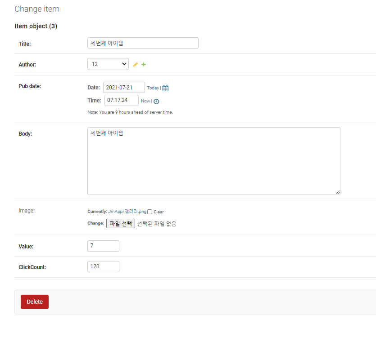This screenshot has height=345, width=376.
Task: Click the Now link next to Time
Action: (x=145, y=101)
